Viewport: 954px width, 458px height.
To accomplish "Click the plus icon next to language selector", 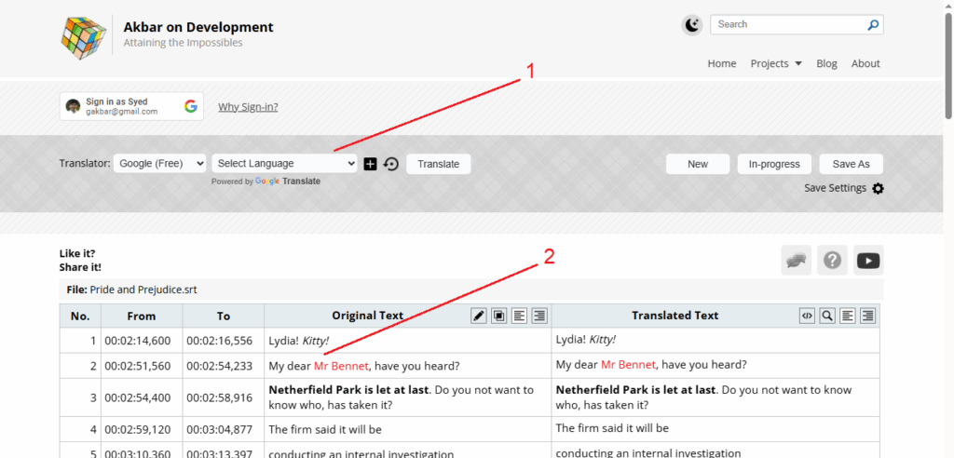I will (x=370, y=164).
